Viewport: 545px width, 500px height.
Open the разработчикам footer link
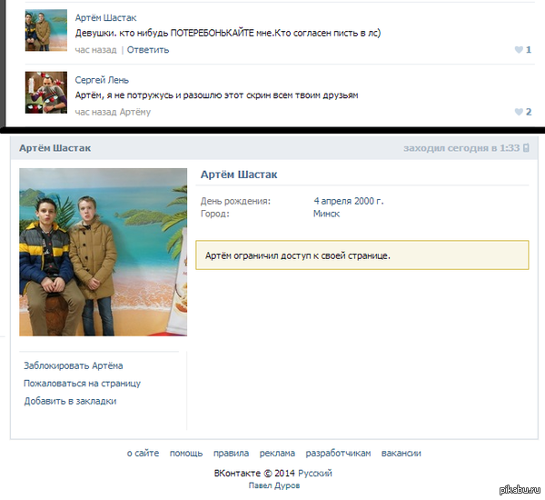[338, 453]
